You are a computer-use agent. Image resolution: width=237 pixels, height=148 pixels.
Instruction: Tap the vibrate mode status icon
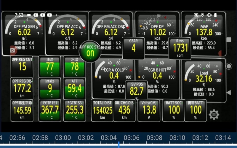pyautogui.click(x=209, y=15)
